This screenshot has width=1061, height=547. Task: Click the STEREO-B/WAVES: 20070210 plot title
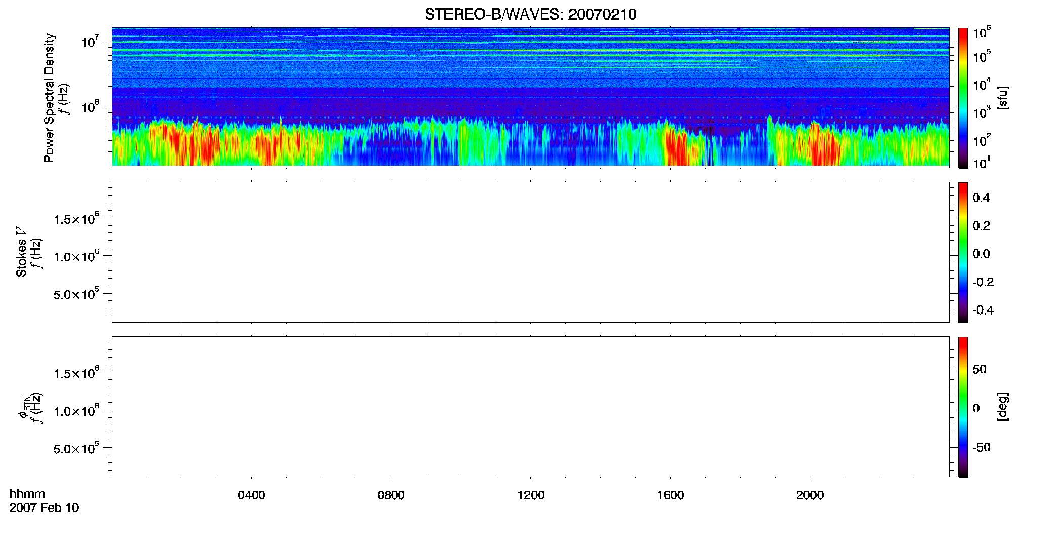click(530, 14)
